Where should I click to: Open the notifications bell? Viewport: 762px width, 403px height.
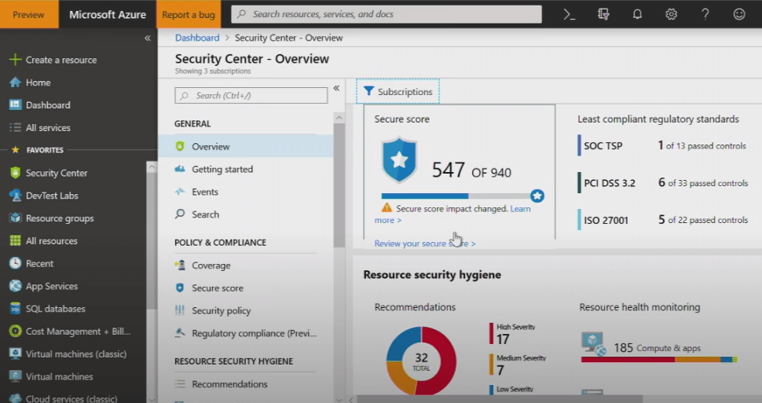[x=637, y=15]
